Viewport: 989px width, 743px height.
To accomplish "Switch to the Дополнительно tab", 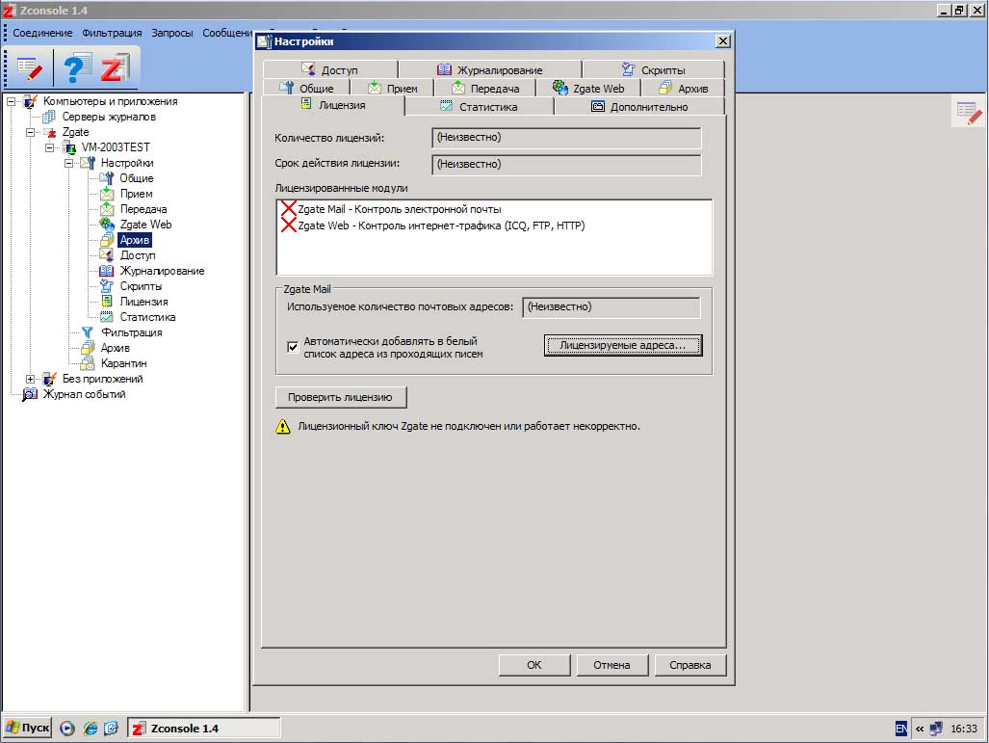I will pos(639,106).
